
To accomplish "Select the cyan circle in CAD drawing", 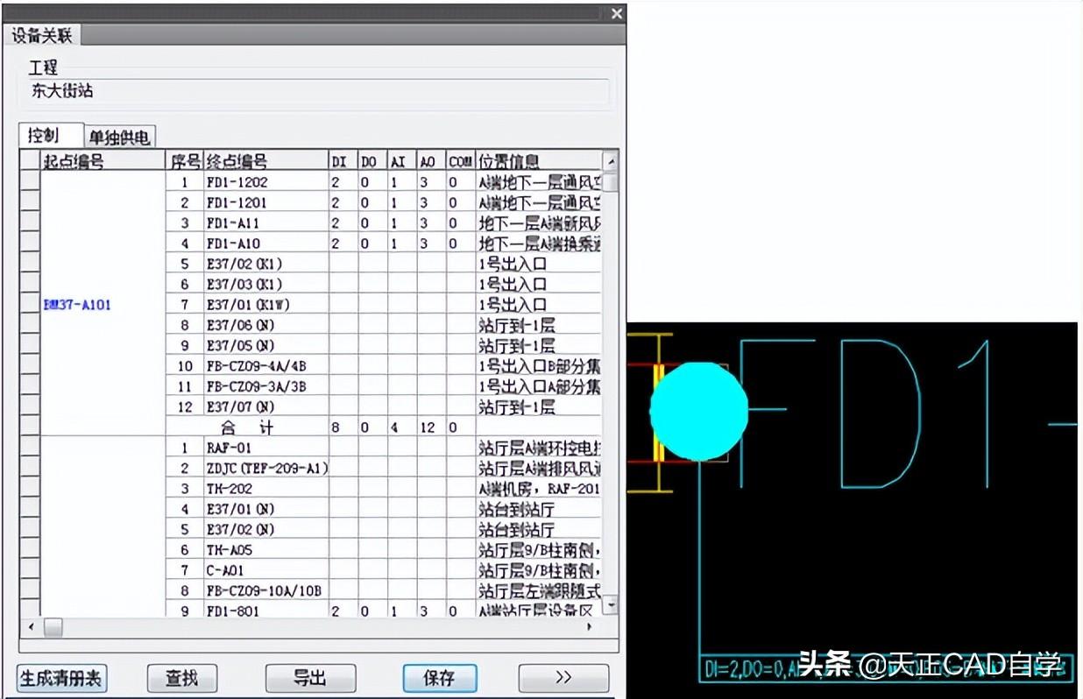I will [698, 411].
